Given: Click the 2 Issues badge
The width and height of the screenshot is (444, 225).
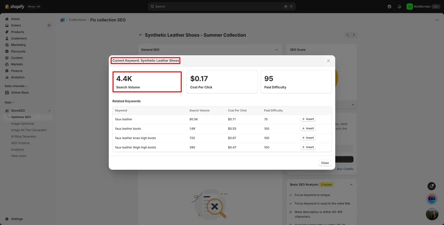Looking at the screenshot, I should coord(326,184).
